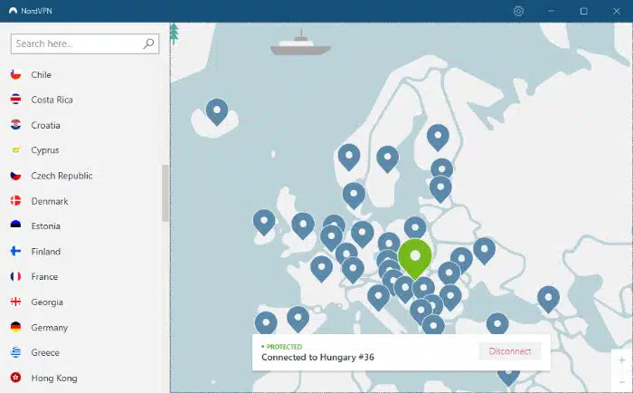The height and width of the screenshot is (393, 633).
Task: Click the magnifier search icon
Action: [x=148, y=43]
